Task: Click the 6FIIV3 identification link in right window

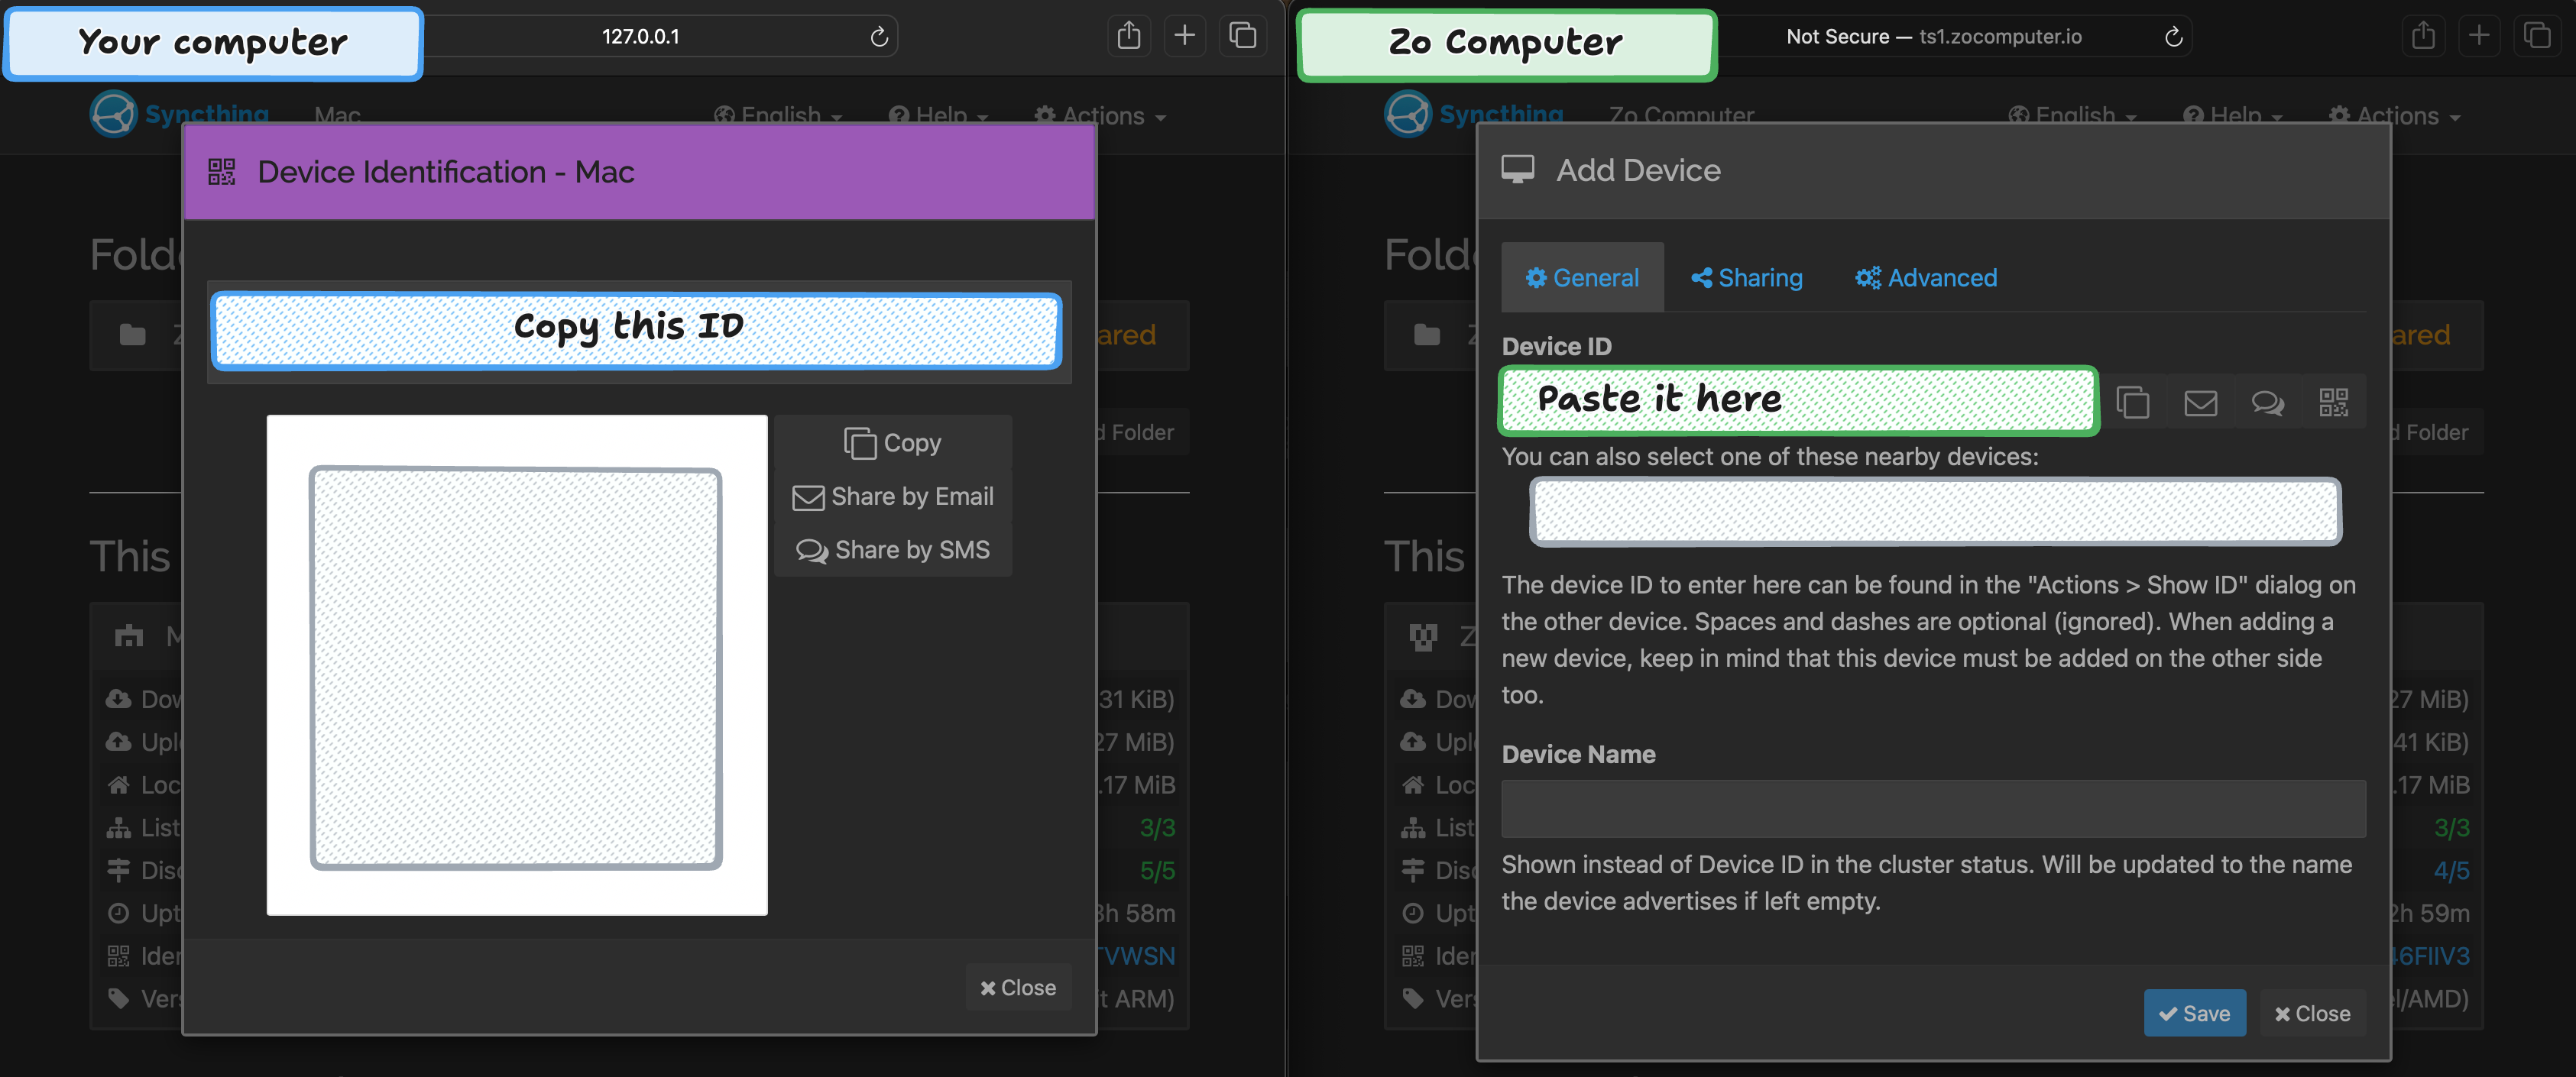Action: tap(2430, 956)
